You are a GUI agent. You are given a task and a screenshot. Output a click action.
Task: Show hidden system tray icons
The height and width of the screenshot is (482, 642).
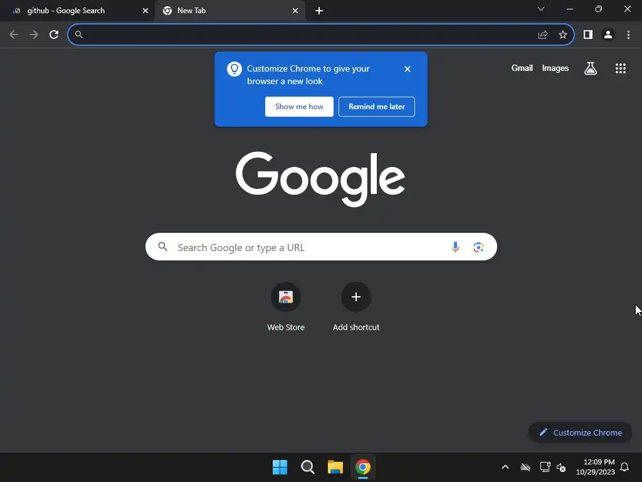tap(505, 467)
